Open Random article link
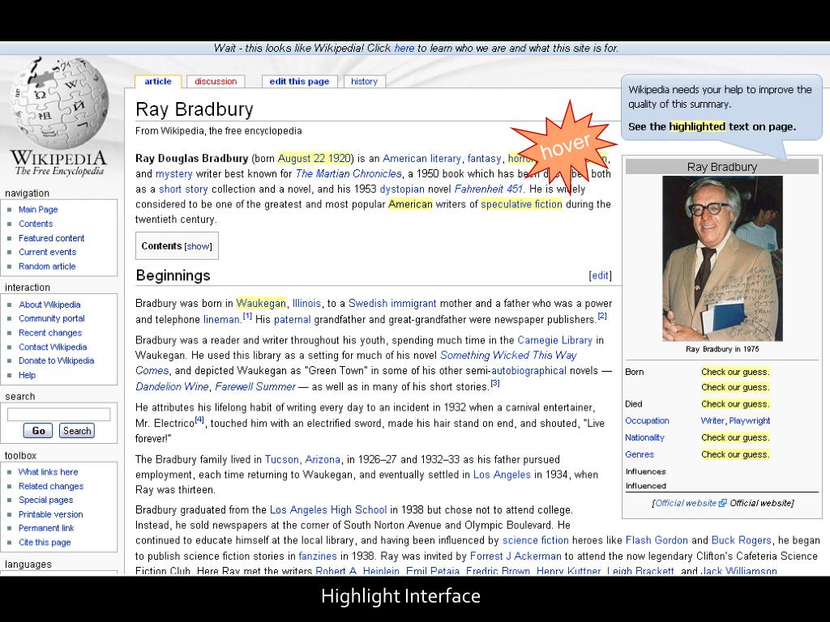This screenshot has width=830, height=622. pyautogui.click(x=47, y=266)
